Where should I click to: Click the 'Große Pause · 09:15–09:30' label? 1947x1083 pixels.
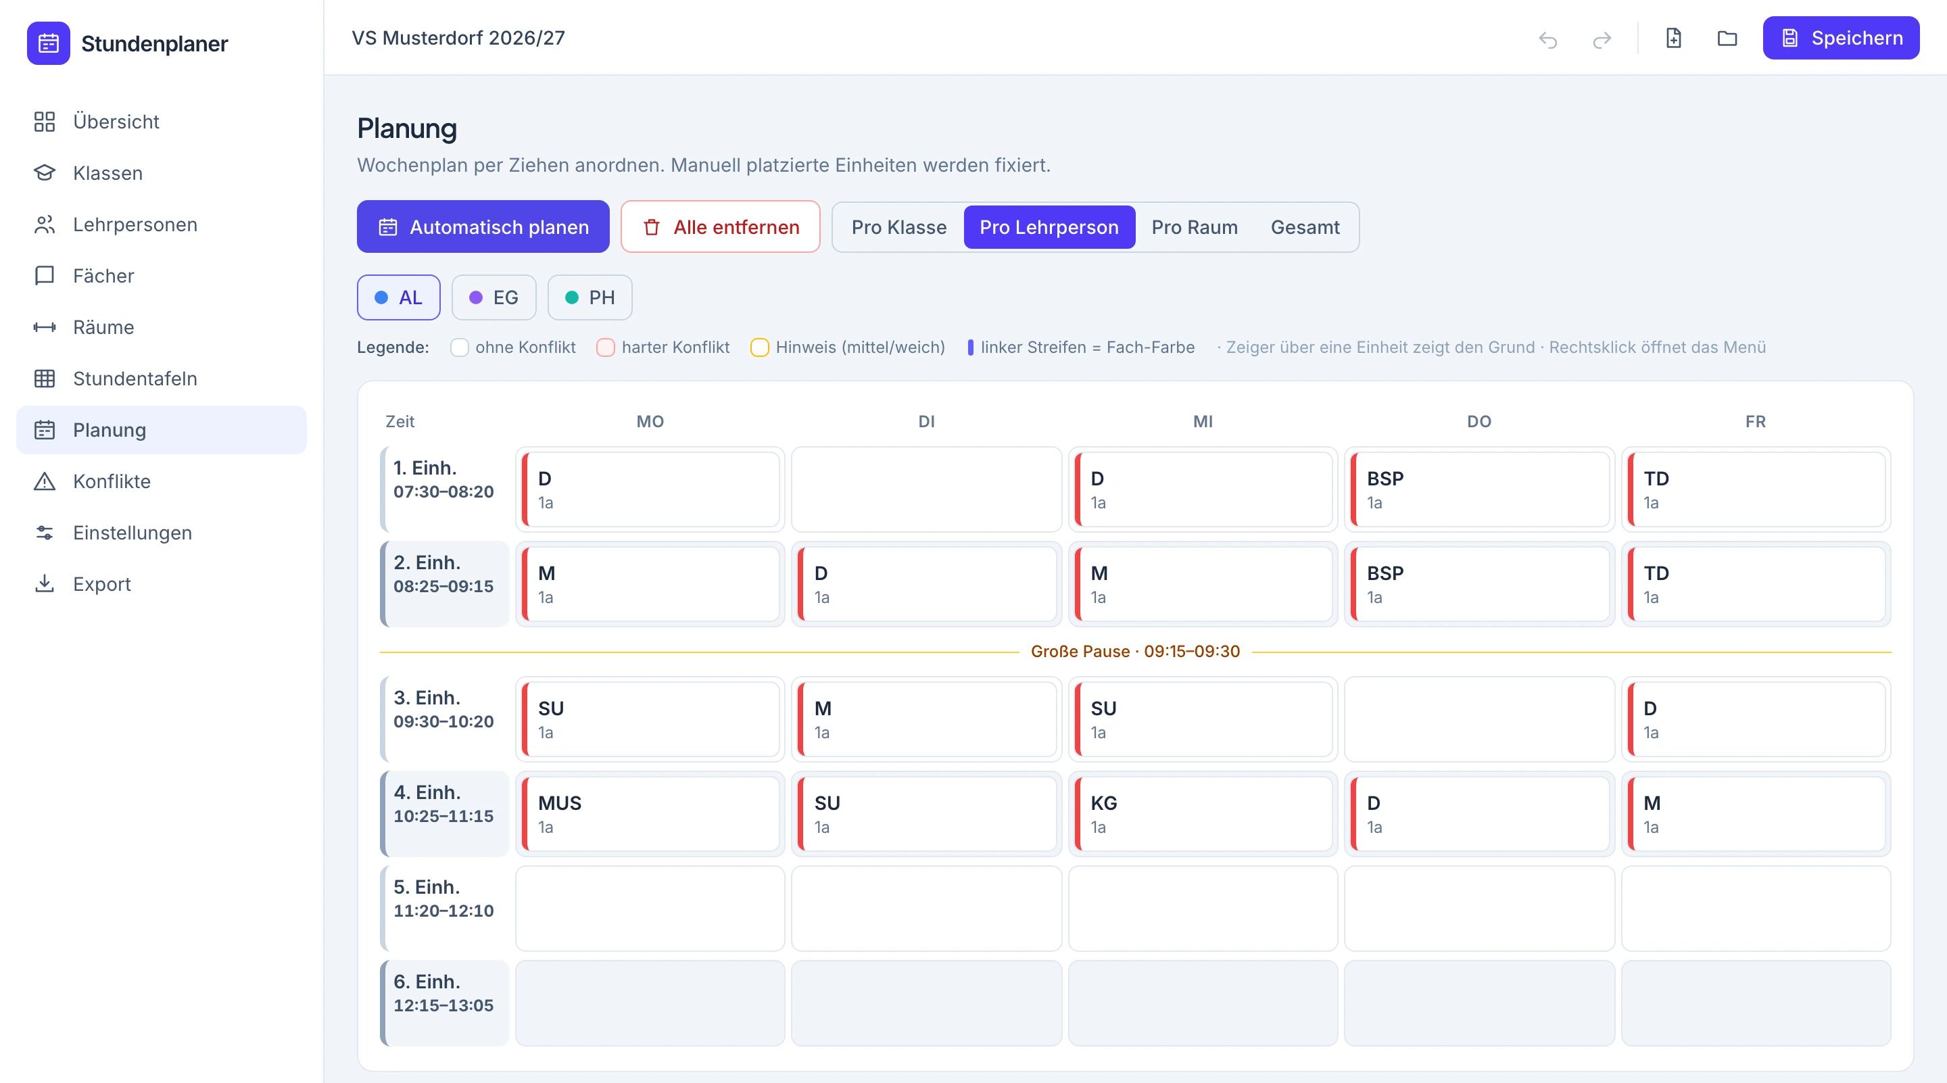(x=1135, y=652)
